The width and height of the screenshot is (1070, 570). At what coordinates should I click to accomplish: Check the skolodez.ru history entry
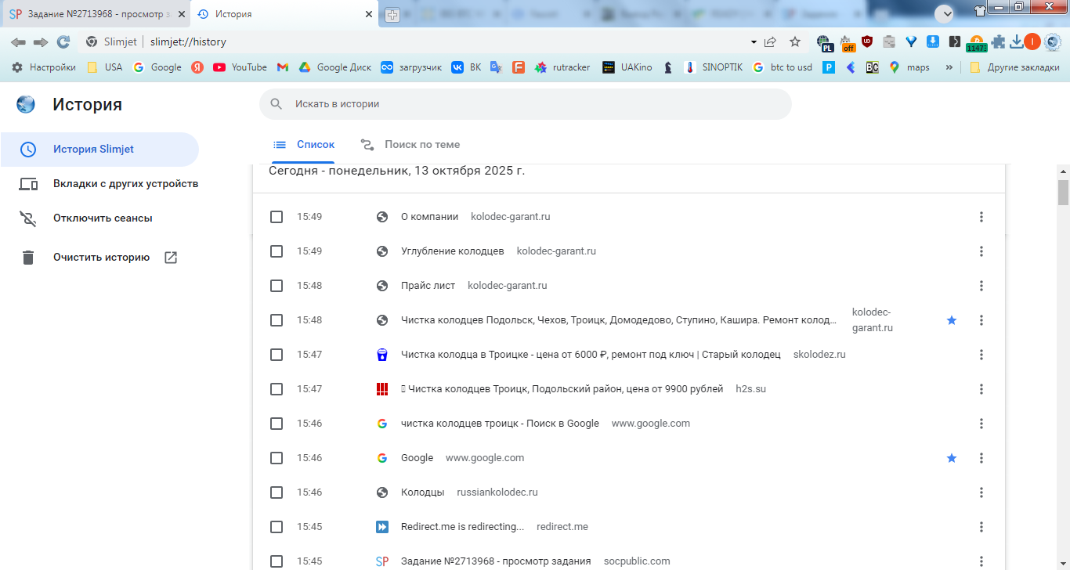pyautogui.click(x=277, y=355)
